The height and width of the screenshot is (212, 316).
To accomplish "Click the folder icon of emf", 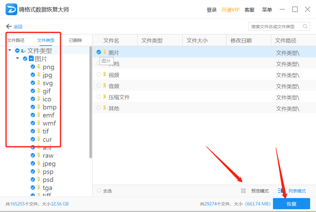I will click(x=38, y=115).
